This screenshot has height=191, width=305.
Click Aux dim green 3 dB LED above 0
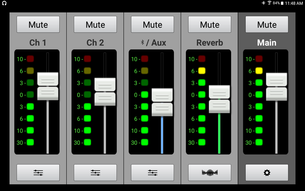[x=145, y=83]
